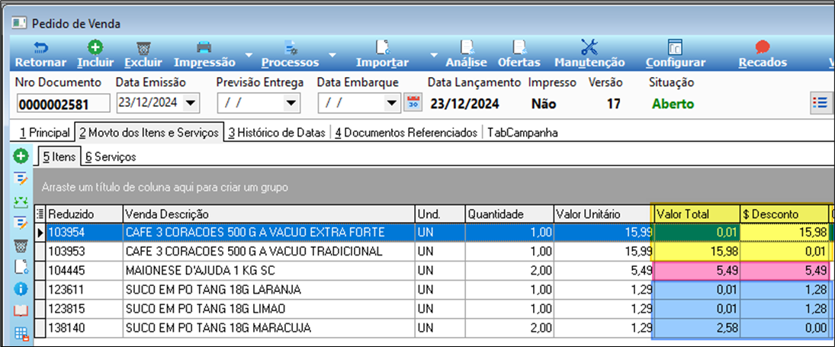Image resolution: width=835 pixels, height=347 pixels.
Task: Click the Und. column header
Action: 440,214
